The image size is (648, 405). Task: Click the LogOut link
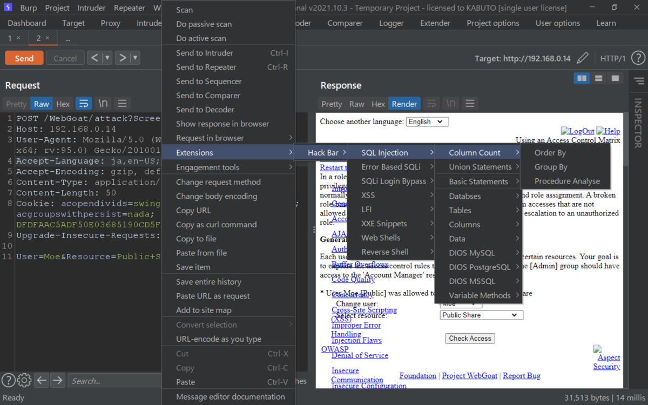577,131
